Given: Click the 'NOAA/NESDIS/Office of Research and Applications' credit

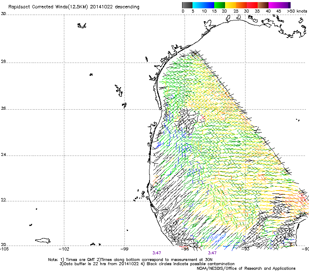Looking at the screenshot, I should pyautogui.click(x=246, y=268).
